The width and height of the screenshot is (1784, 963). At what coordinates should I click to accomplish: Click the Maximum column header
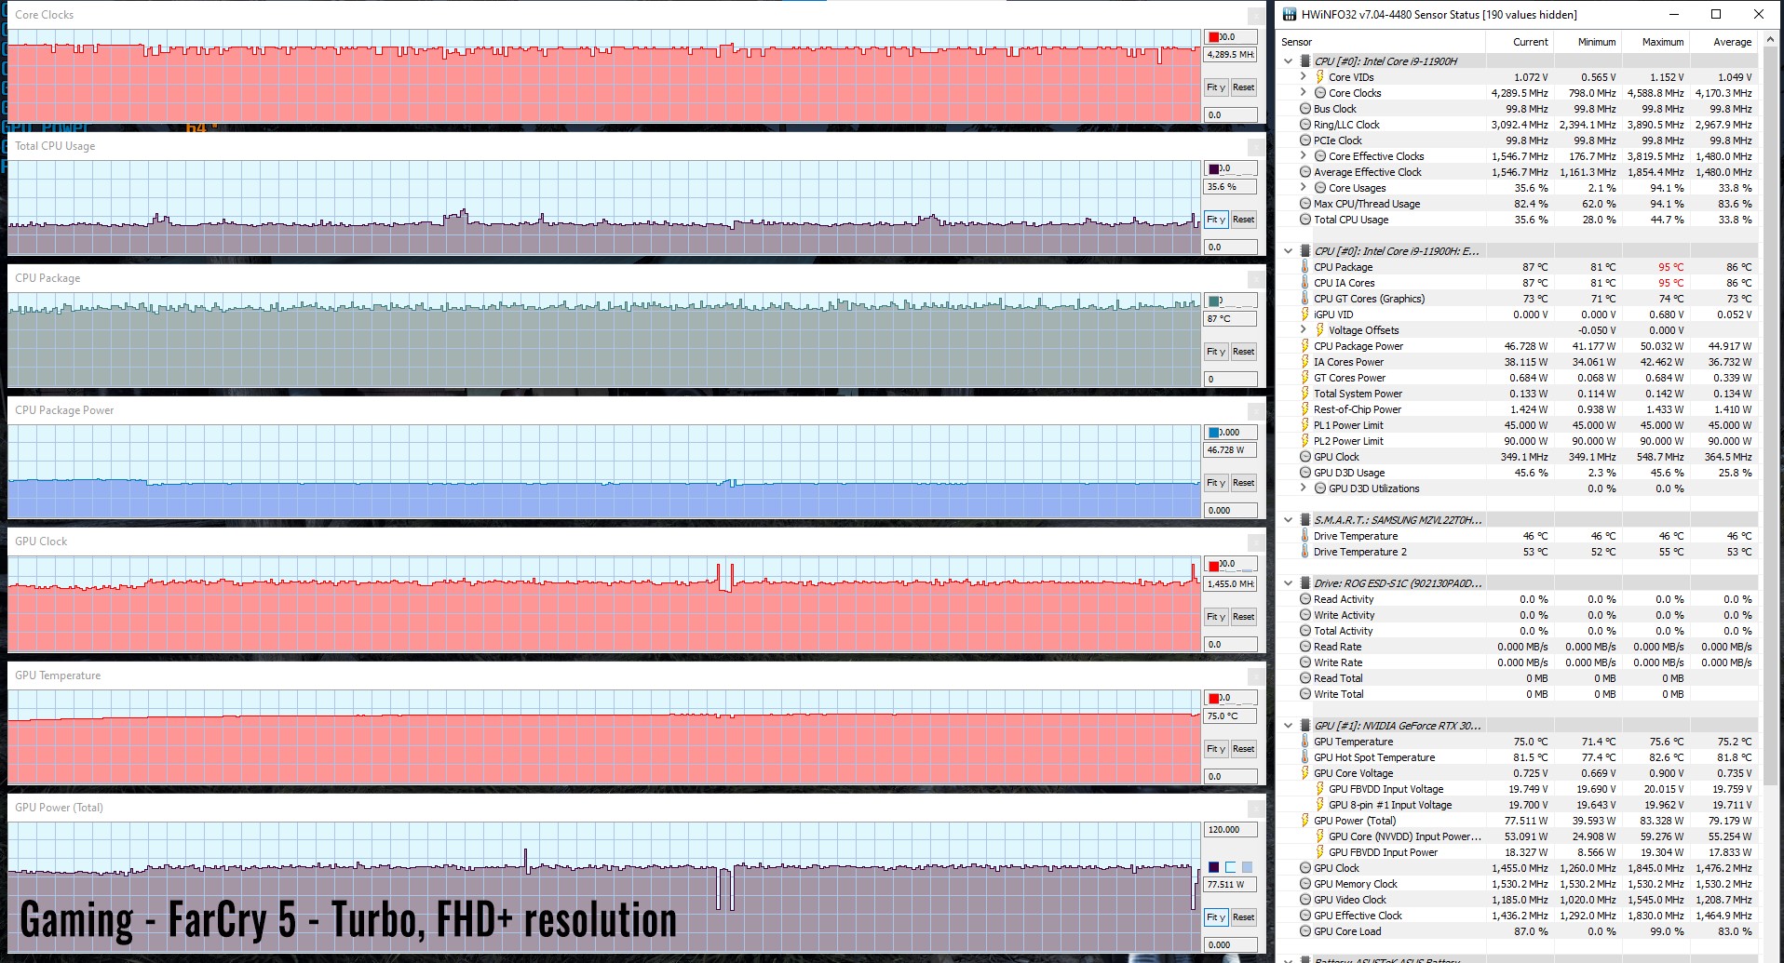coord(1662,42)
